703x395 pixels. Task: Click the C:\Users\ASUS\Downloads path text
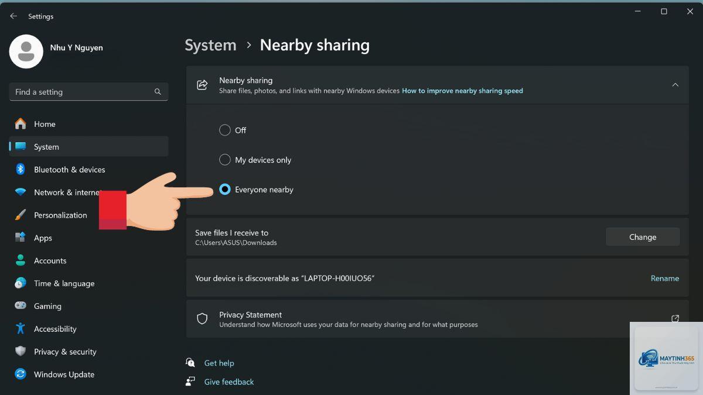[x=236, y=242]
